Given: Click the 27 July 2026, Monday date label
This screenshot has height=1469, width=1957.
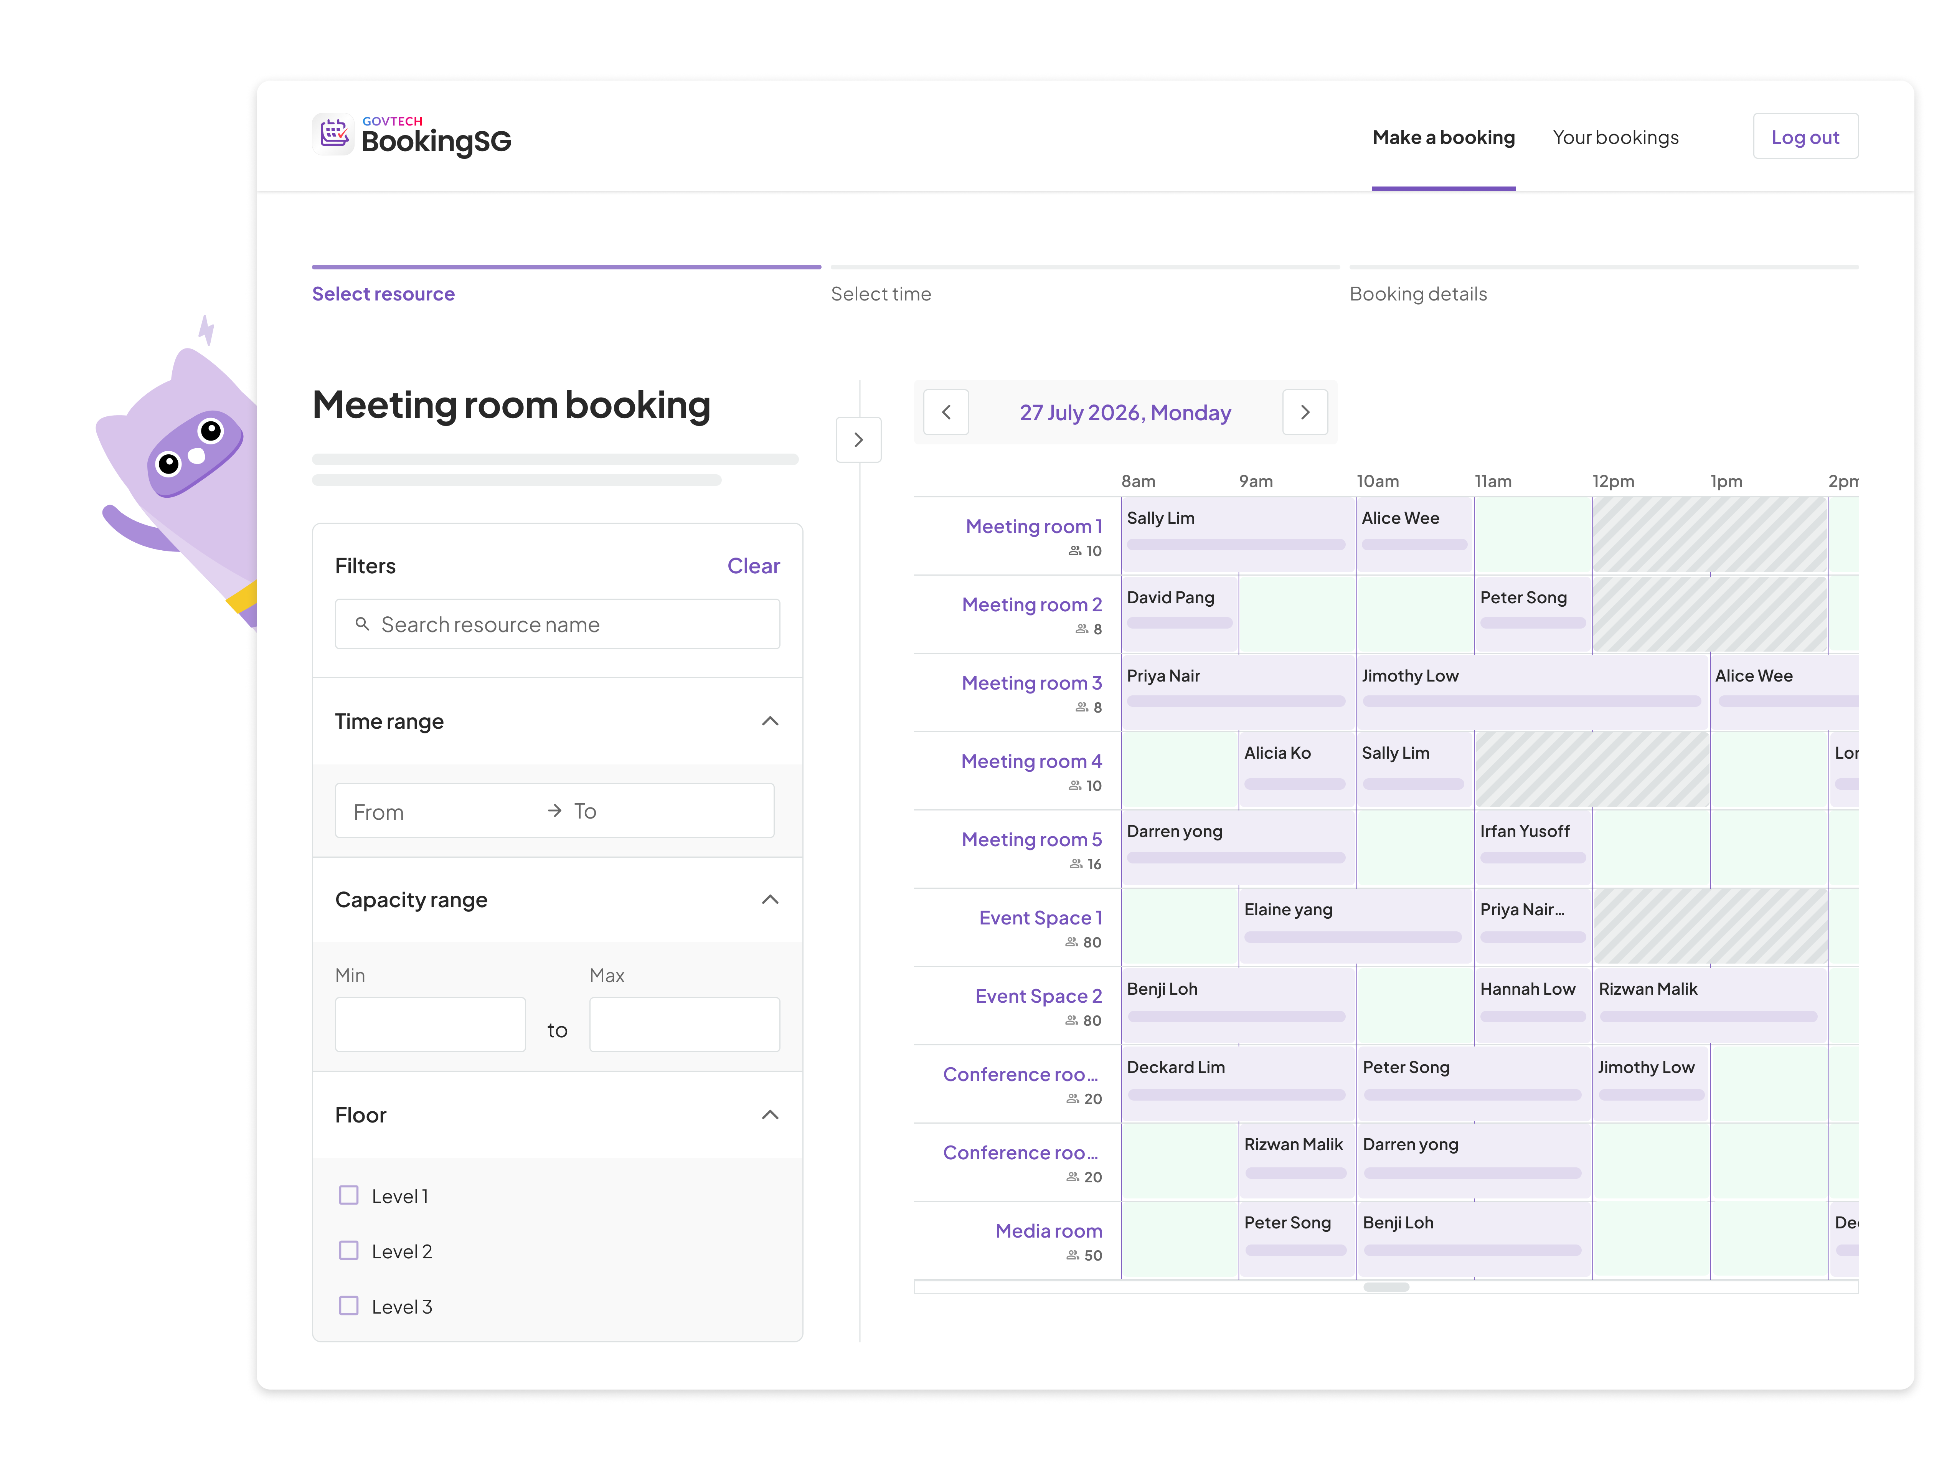Looking at the screenshot, I should coord(1125,413).
